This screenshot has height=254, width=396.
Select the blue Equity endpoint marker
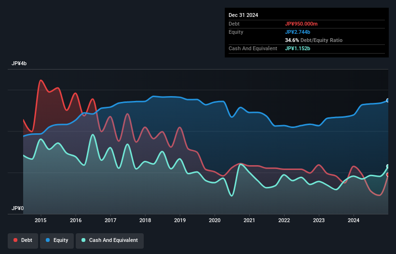point(388,100)
